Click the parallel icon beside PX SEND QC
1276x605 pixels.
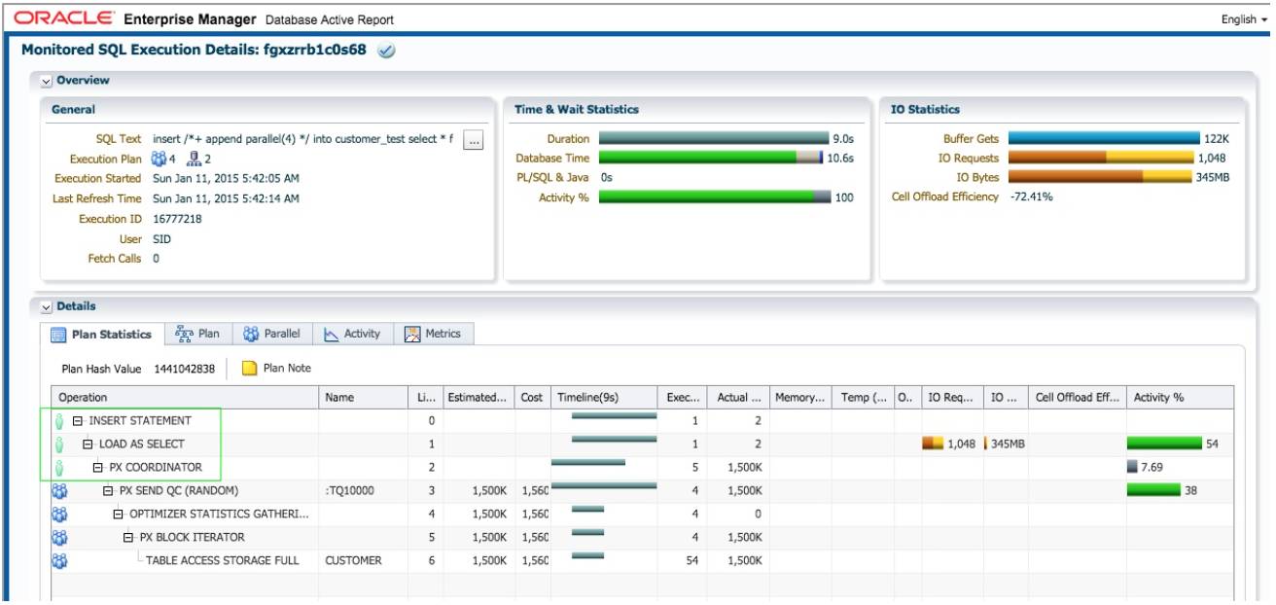[x=58, y=491]
